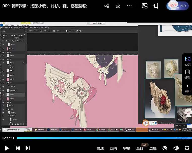Open the three-dot more options menu

pos(129,6)
